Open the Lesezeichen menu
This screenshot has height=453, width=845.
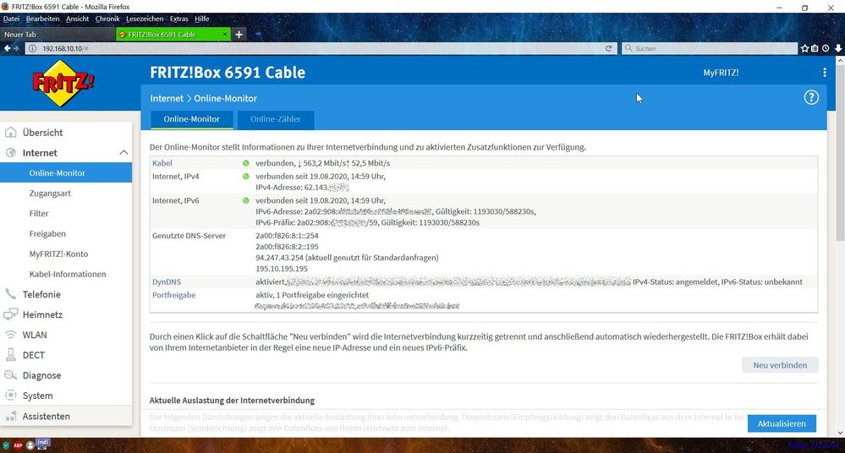145,19
